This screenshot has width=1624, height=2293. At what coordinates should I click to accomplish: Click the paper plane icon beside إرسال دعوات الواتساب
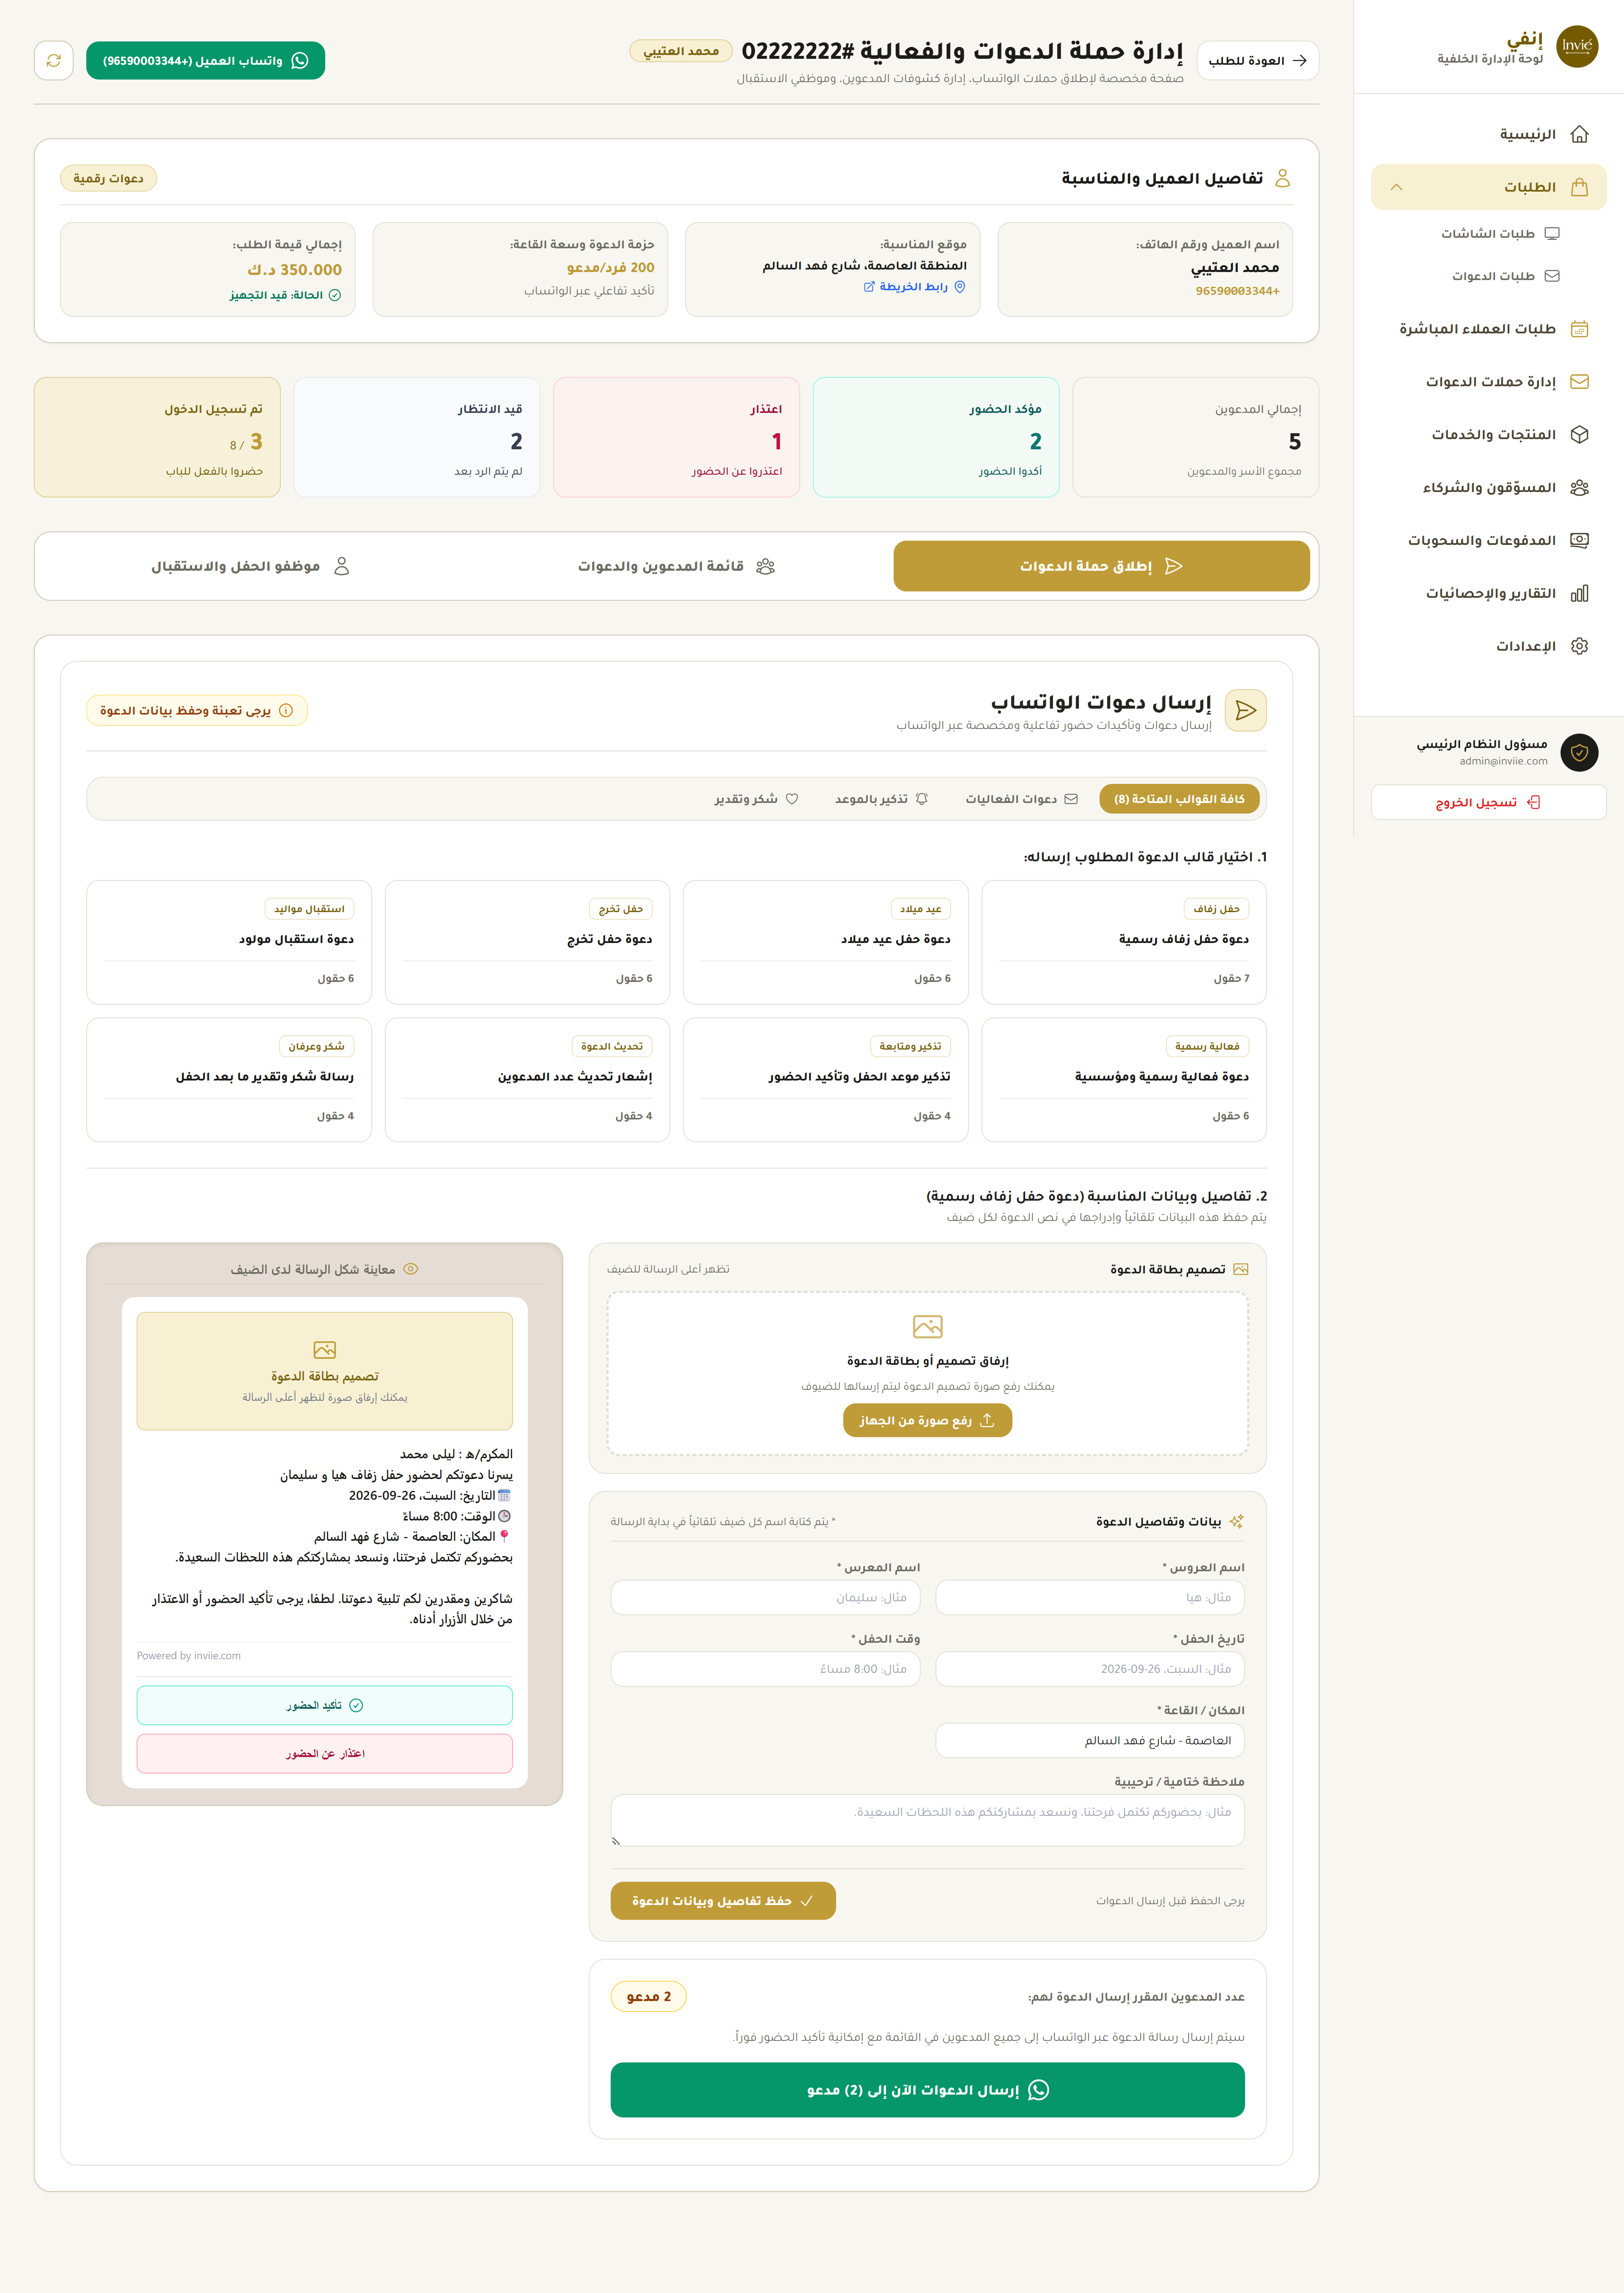coord(1246,710)
